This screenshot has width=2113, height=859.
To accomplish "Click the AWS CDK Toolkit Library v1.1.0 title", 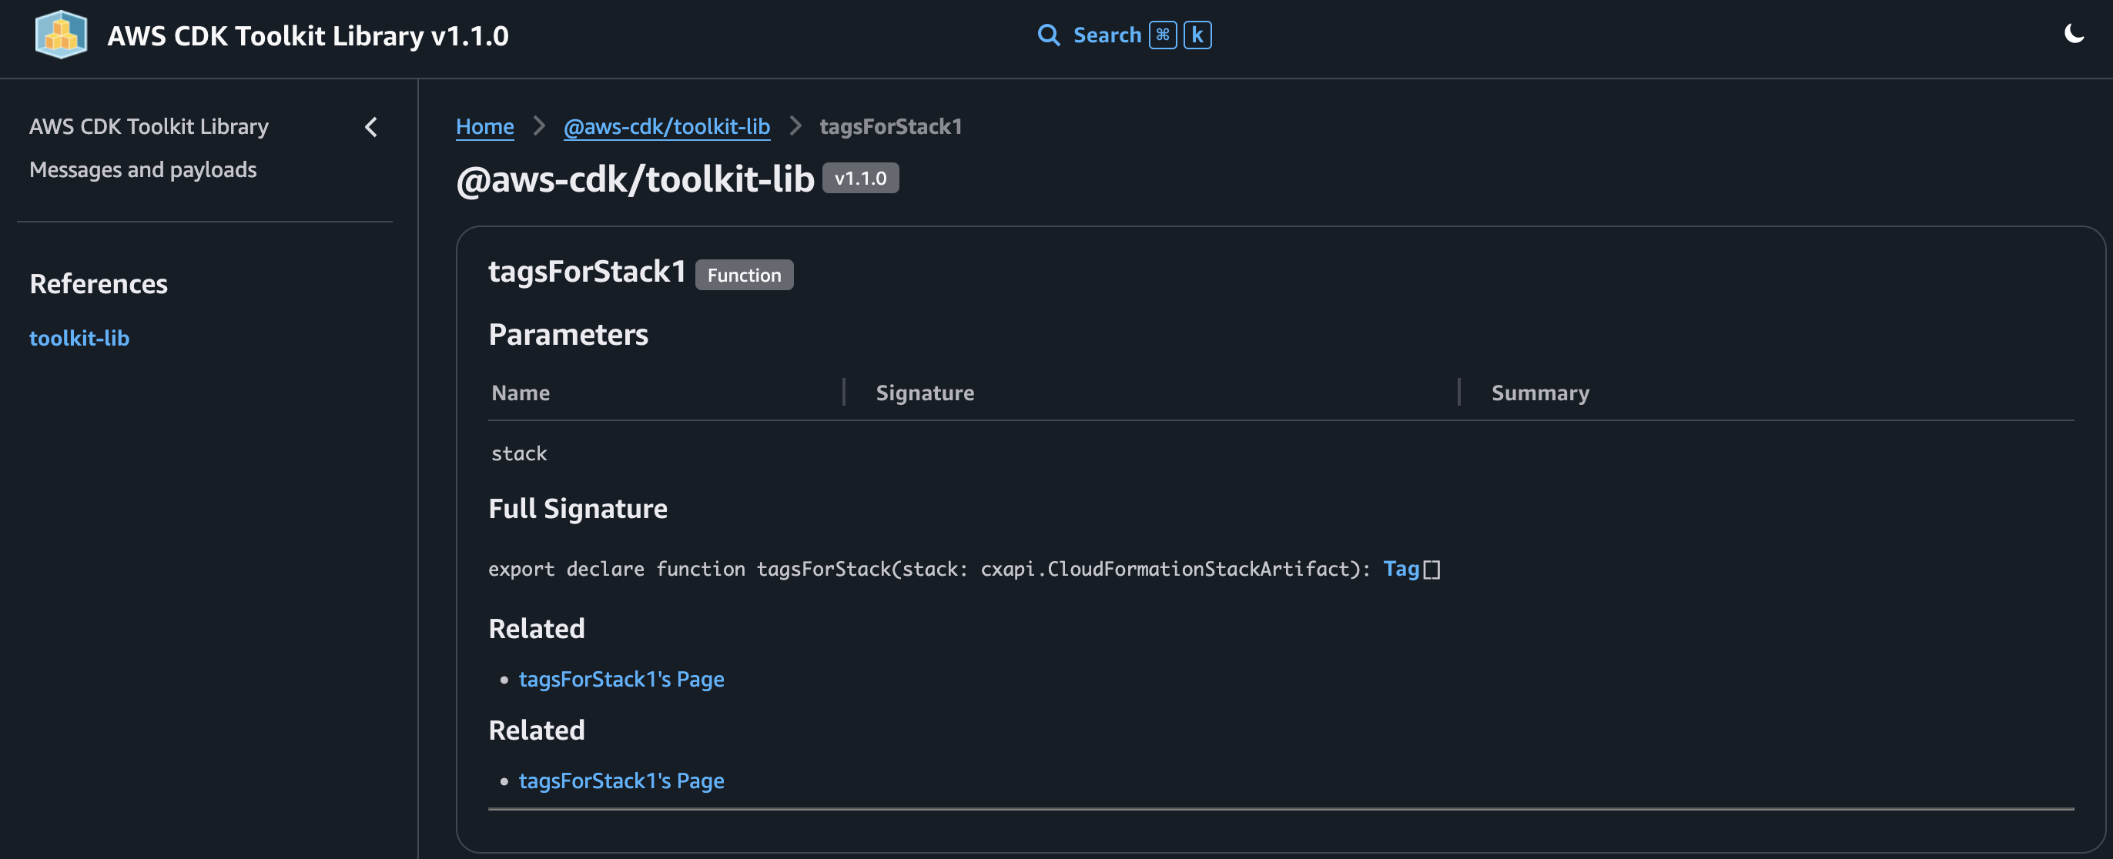I will 307,36.
